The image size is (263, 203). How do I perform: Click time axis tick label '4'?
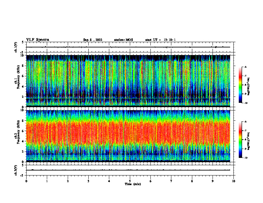pyautogui.click(x=109, y=181)
